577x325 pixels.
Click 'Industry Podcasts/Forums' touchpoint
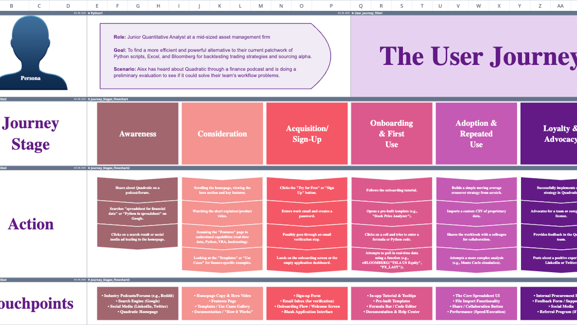(x=137, y=296)
